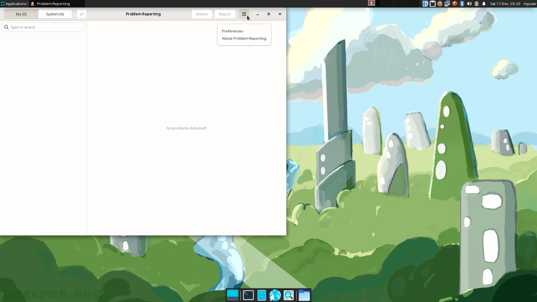537x302 pixels.
Task: Launch the file manager cabinet icon
Action: [262, 295]
